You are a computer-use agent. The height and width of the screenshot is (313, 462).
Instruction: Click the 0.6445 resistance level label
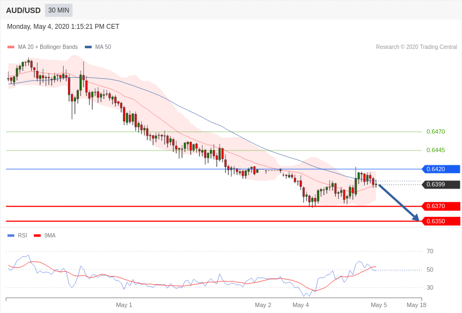point(435,150)
